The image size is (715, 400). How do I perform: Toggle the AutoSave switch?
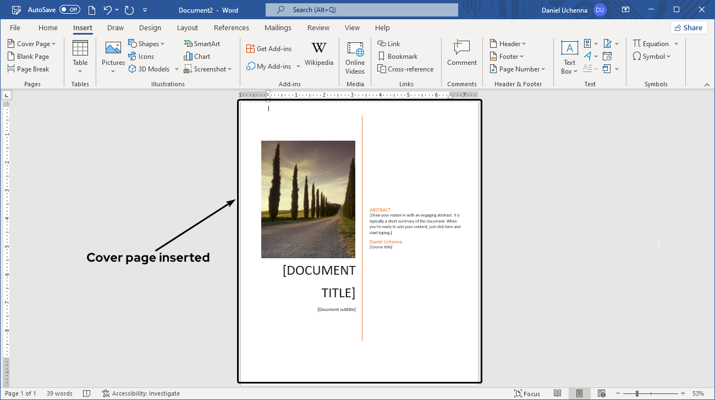(x=70, y=10)
